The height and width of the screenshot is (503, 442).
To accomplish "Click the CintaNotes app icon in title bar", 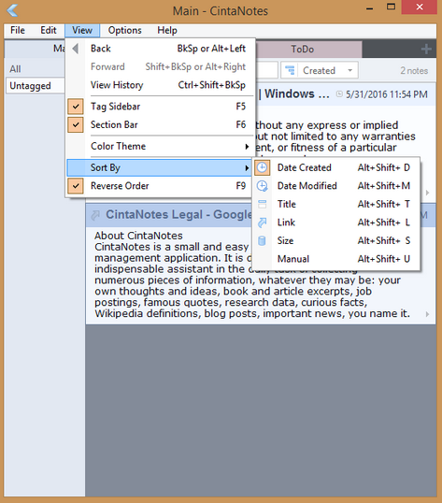I will click(12, 10).
